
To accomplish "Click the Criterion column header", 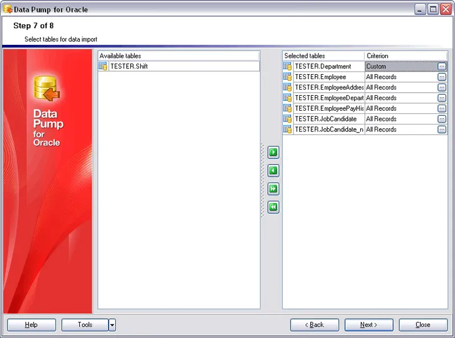I will 406,55.
